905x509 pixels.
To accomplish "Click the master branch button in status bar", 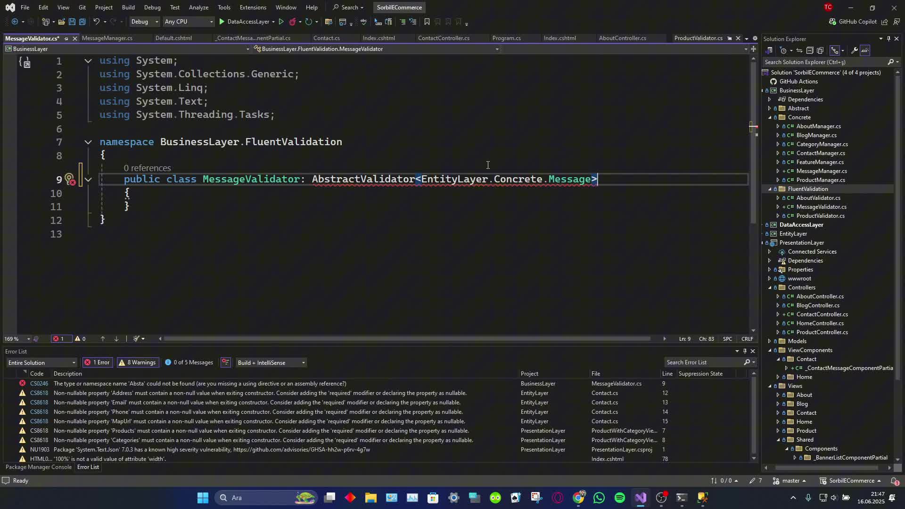I will 790,481.
